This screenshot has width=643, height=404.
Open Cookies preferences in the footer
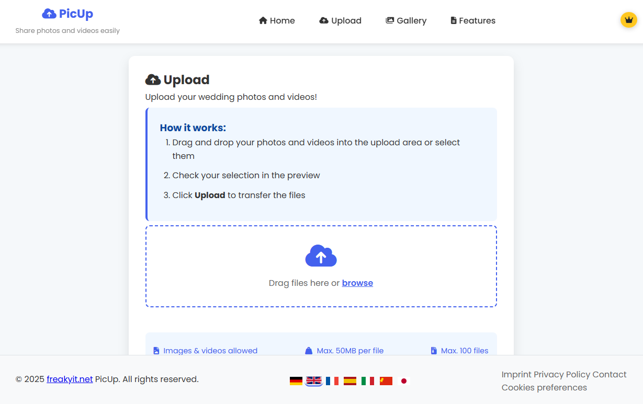coord(545,387)
